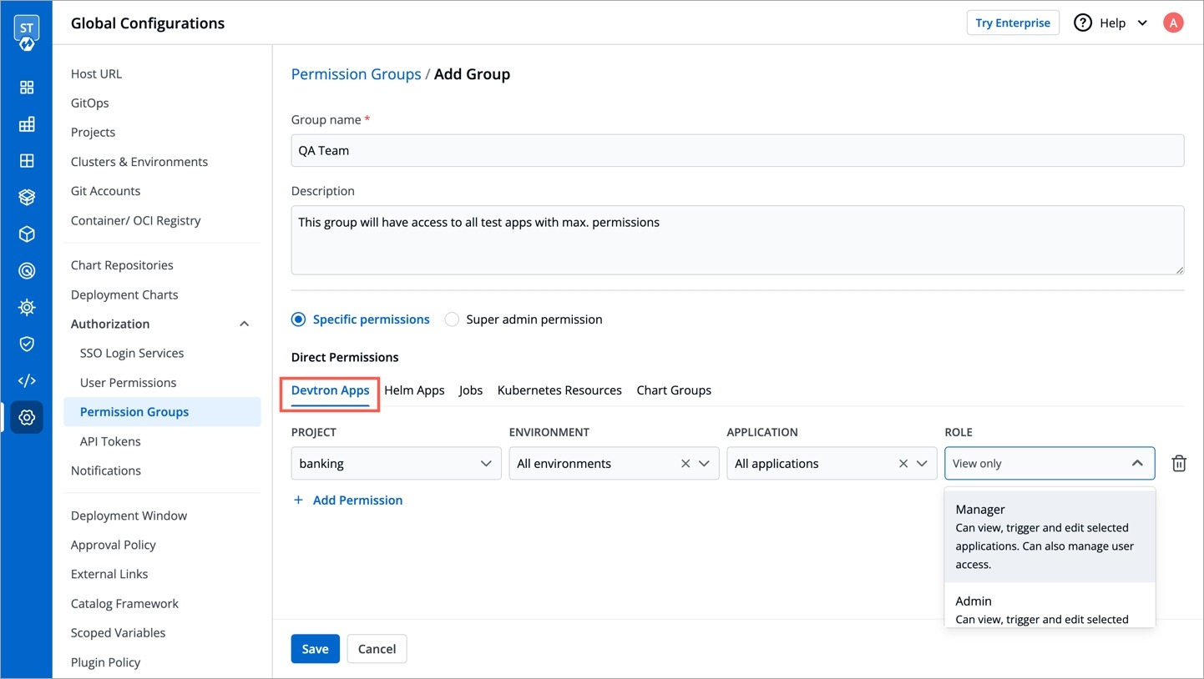The image size is (1204, 679).
Task: Select the Super admin permission radio button
Action: coord(452,319)
